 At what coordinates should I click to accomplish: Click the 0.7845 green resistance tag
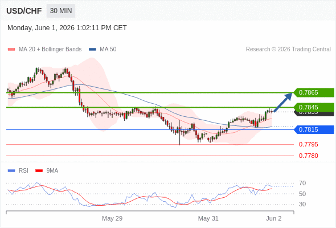coord(314,107)
